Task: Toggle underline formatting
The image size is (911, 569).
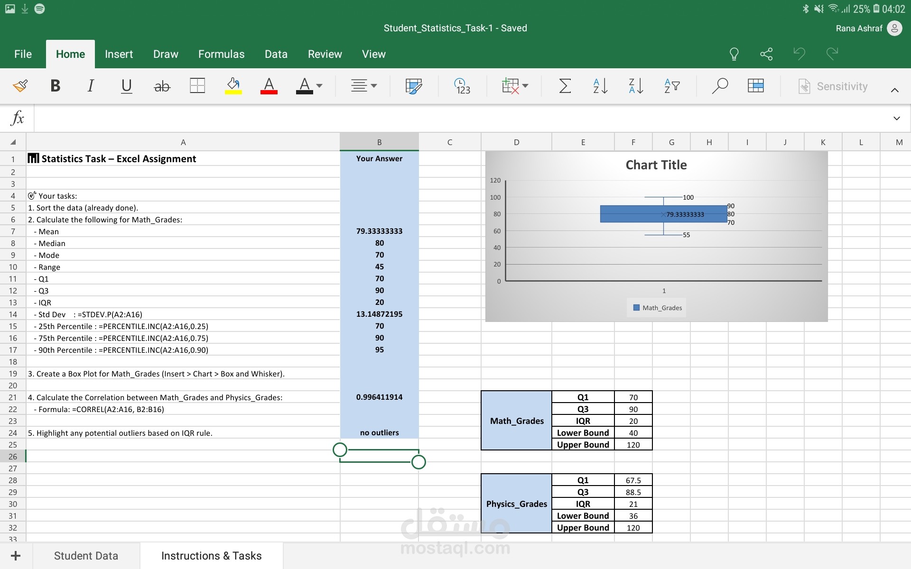Action: [126, 86]
